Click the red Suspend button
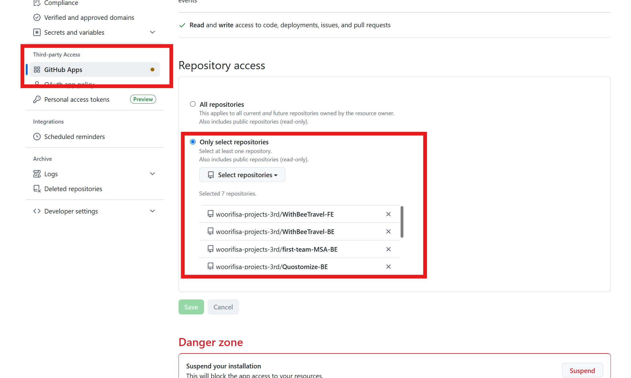 click(x=582, y=371)
